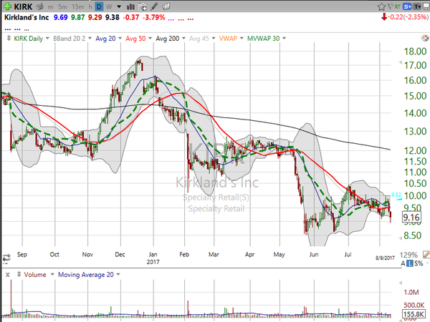
Task: Click the VWAP indicator label
Action: click(228, 39)
